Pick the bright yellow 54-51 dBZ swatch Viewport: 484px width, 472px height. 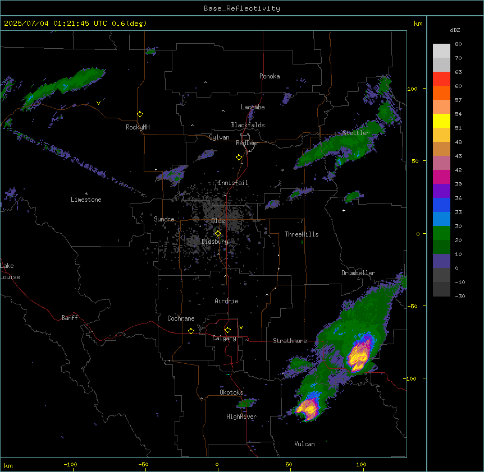click(x=441, y=121)
